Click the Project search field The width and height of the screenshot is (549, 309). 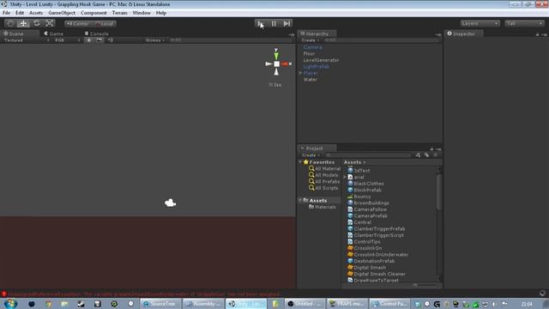[368, 154]
